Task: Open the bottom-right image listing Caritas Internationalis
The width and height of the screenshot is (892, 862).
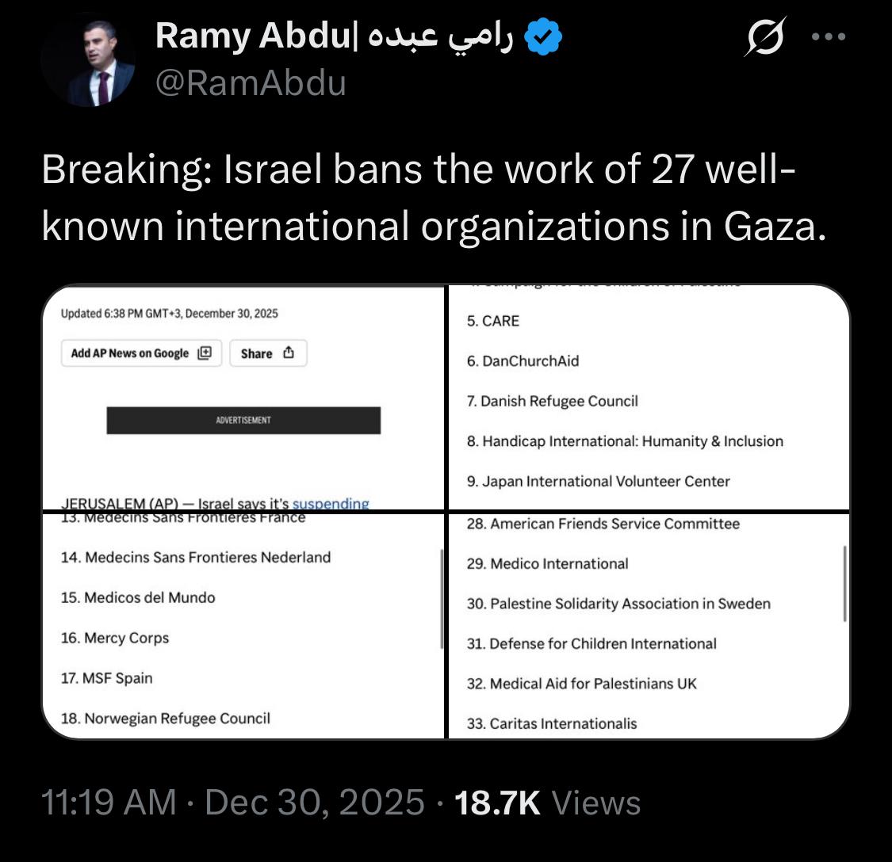Action: [649, 626]
